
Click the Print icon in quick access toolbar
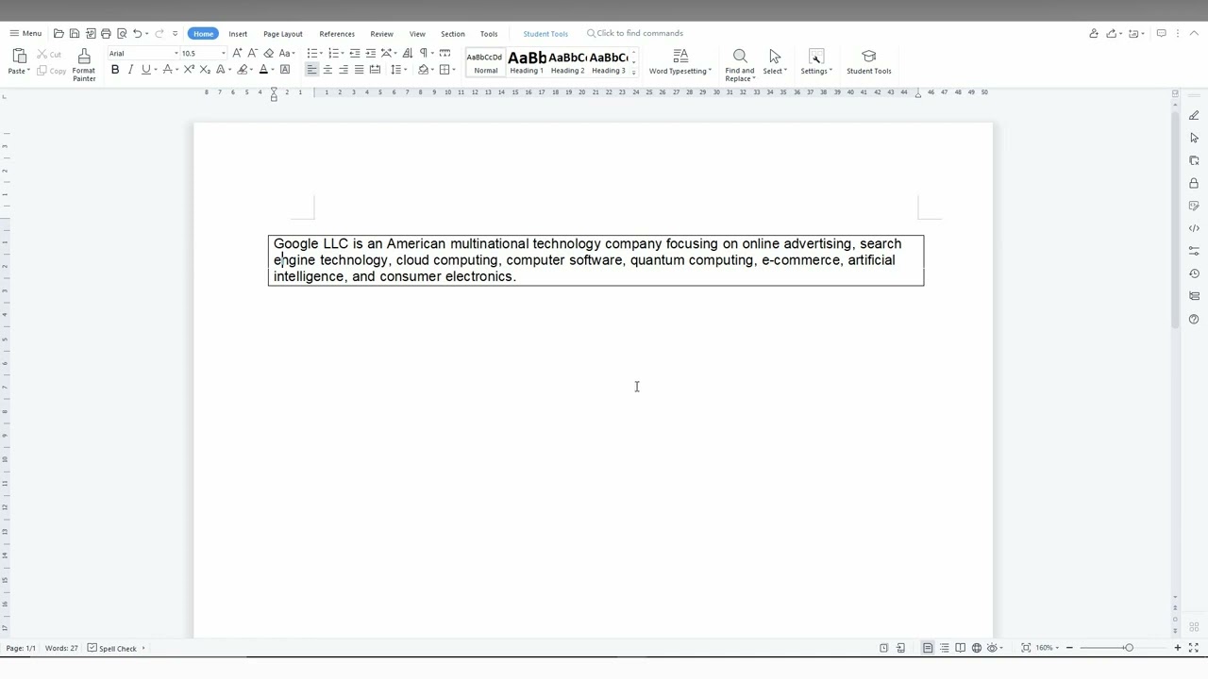(106, 33)
